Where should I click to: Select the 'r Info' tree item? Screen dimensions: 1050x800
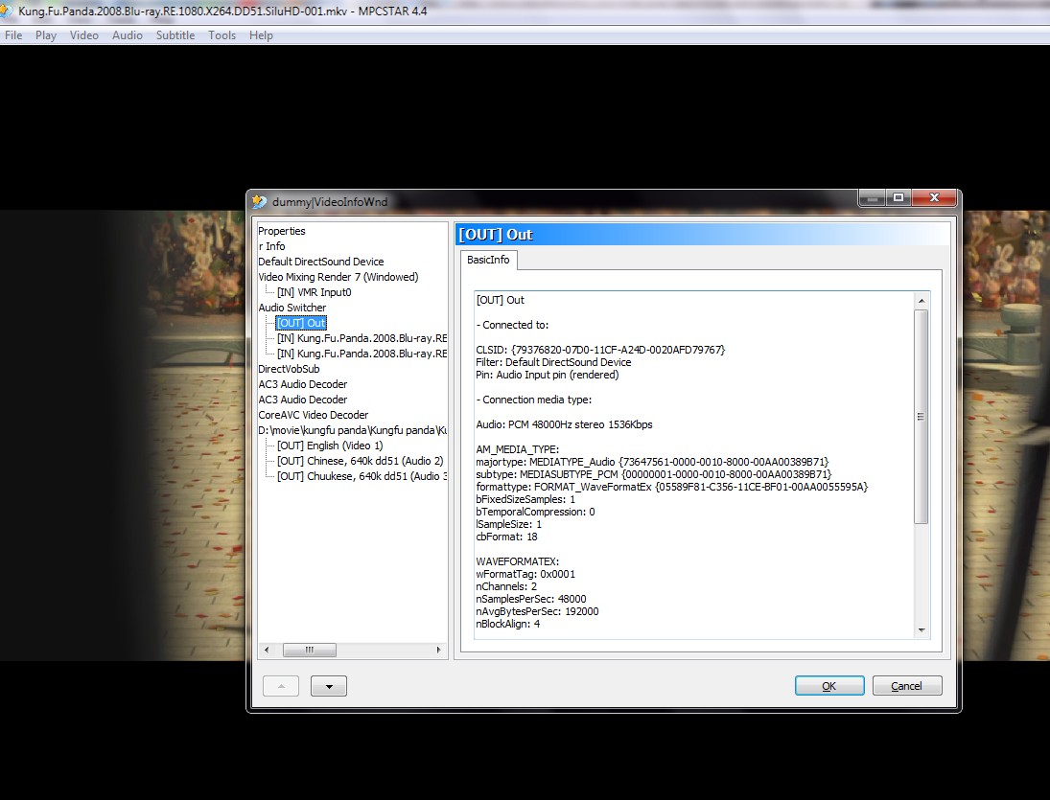click(x=271, y=246)
